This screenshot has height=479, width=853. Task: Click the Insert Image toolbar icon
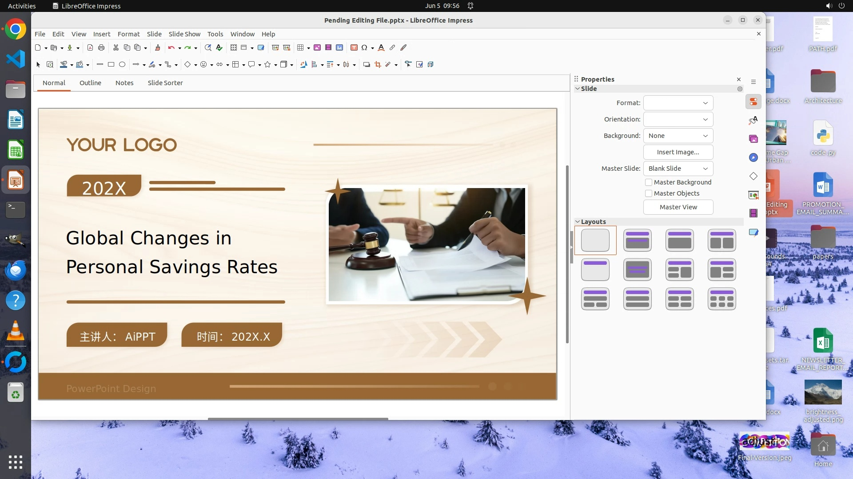[x=317, y=47]
